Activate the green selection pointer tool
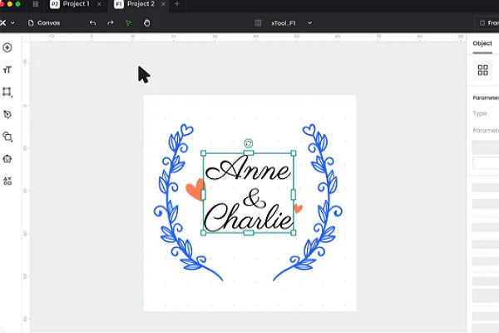The height and width of the screenshot is (333, 499). [x=129, y=23]
